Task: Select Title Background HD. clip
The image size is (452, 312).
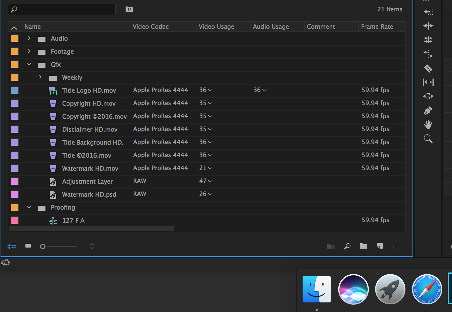Action: [x=93, y=142]
